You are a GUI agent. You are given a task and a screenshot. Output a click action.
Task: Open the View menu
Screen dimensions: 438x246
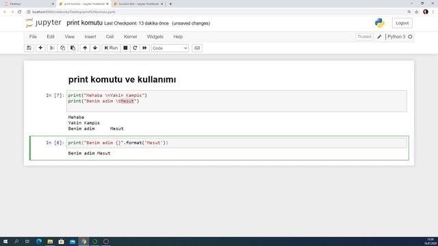tap(70, 36)
